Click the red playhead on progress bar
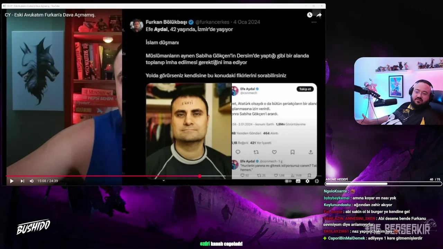The image size is (443, 249). [200, 176]
